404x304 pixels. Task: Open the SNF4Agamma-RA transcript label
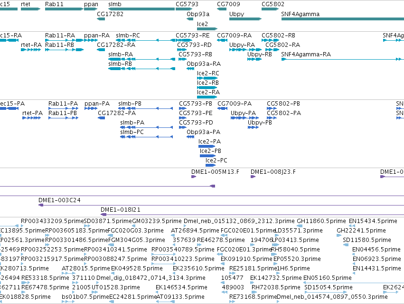306,54
